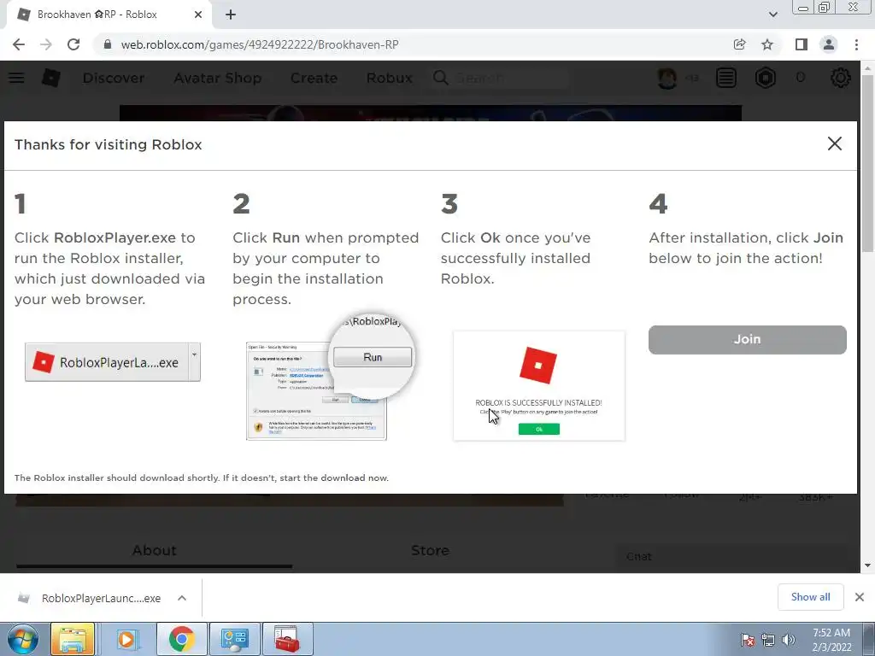
Task: Open the tab search chevron
Action: click(772, 15)
